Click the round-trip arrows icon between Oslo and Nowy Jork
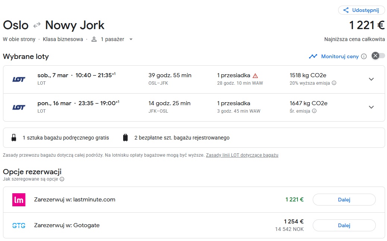387x241 pixels. tap(37, 25)
